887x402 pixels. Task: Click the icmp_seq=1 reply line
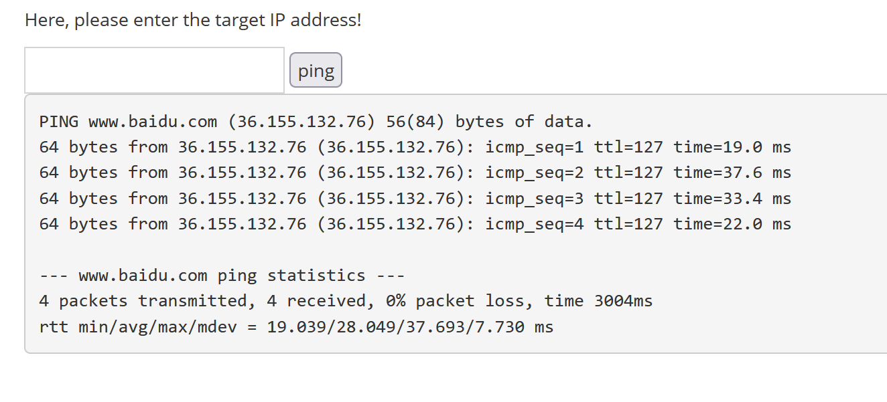pos(415,147)
